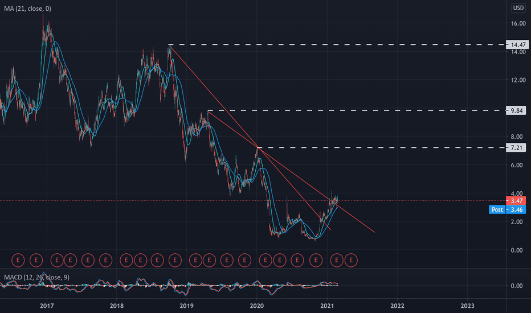Click the blue Post 3.46 price label

[x=507, y=209]
